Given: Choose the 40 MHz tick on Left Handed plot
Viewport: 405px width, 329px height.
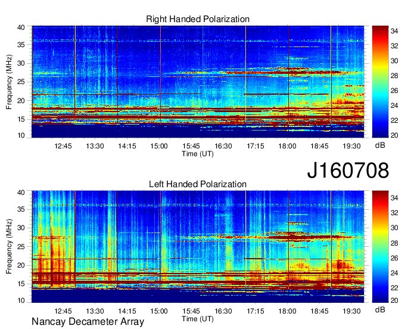Looking at the screenshot, I should pyautogui.click(x=21, y=192).
